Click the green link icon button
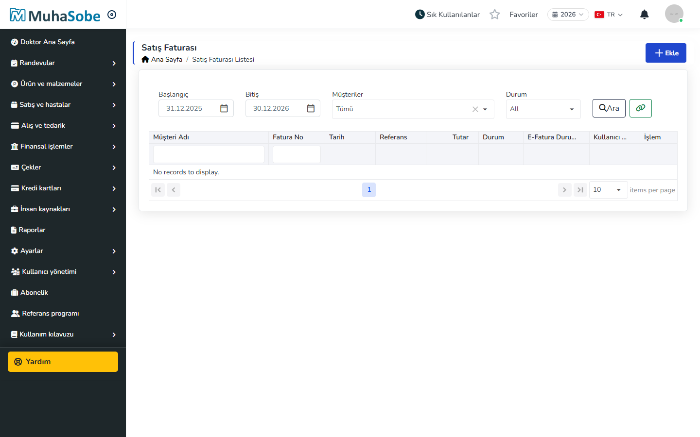 [641, 108]
